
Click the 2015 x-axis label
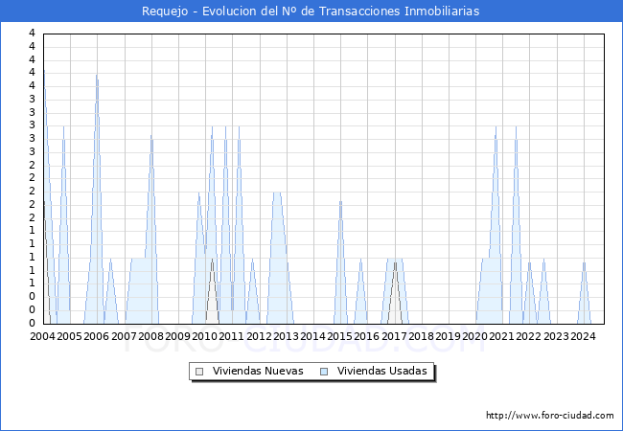coord(339,336)
